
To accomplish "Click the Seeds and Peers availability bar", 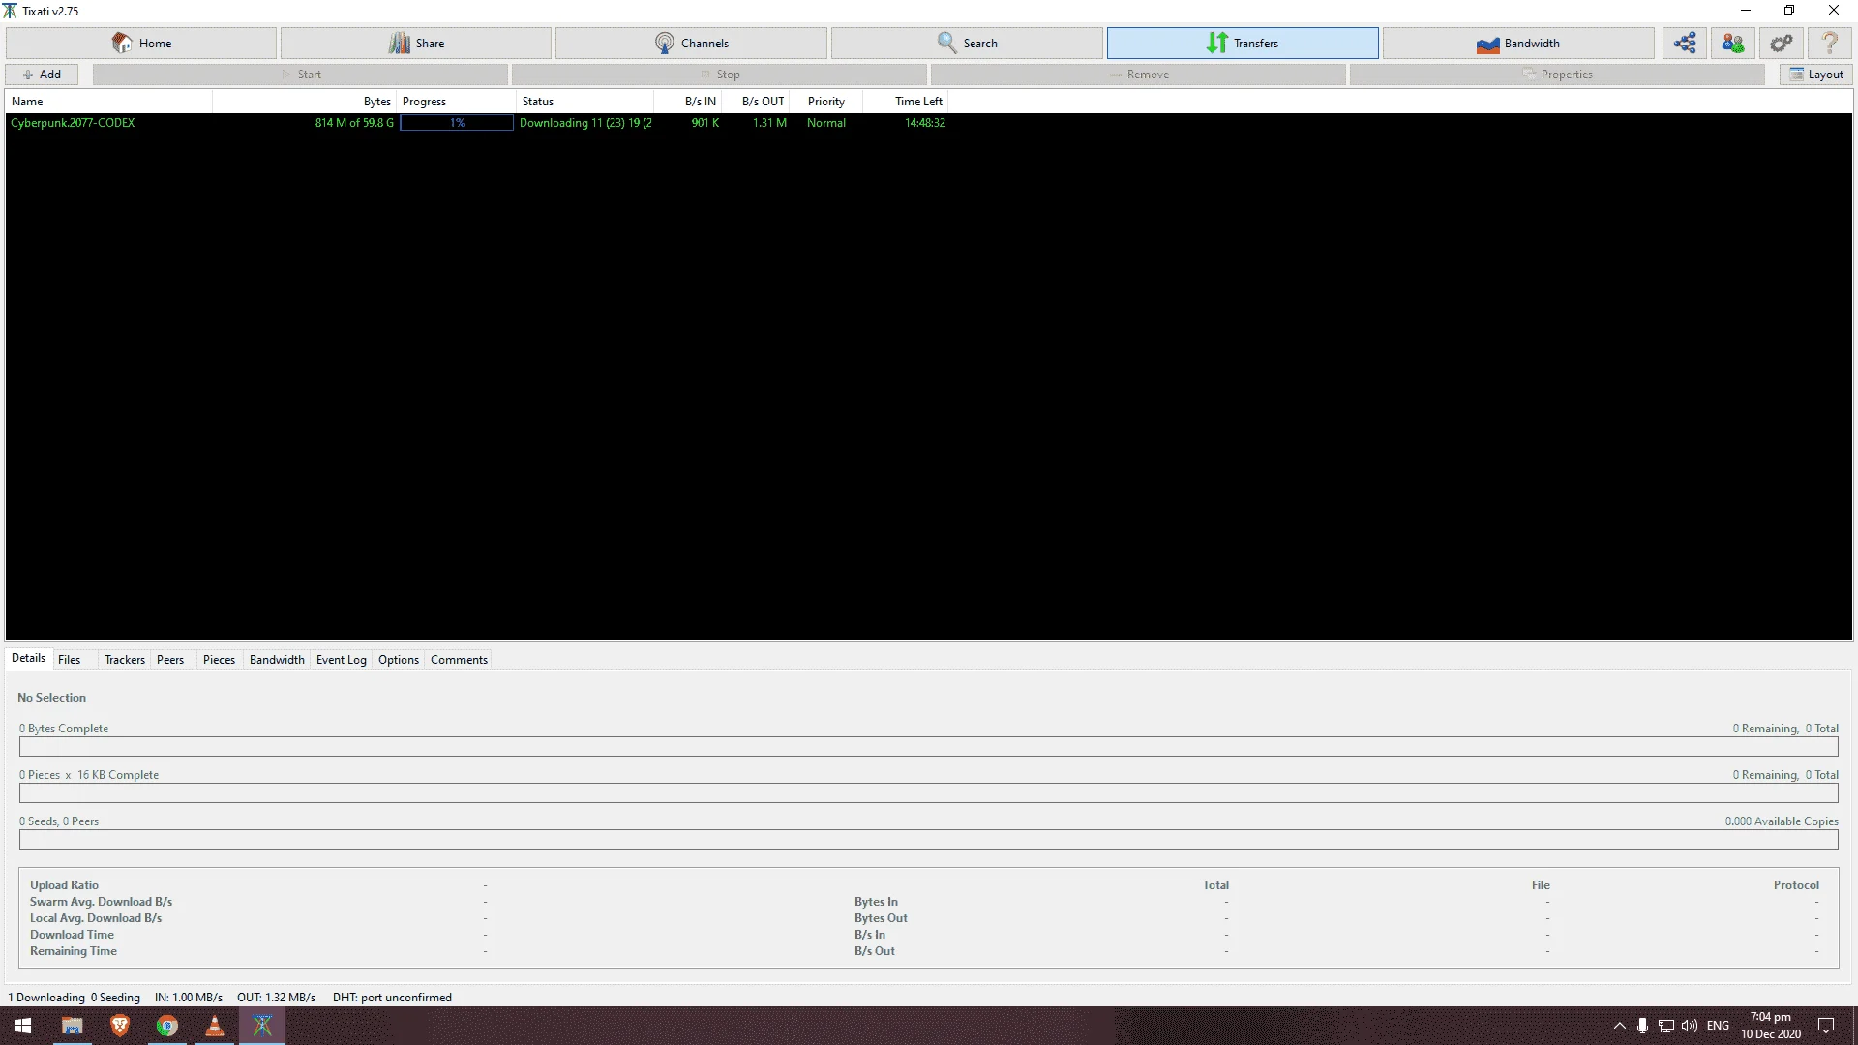I will click(929, 840).
